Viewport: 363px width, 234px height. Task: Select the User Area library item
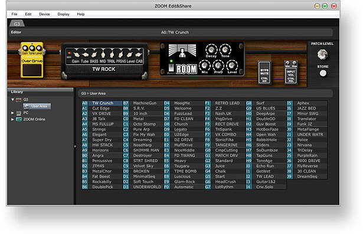pos(37,106)
